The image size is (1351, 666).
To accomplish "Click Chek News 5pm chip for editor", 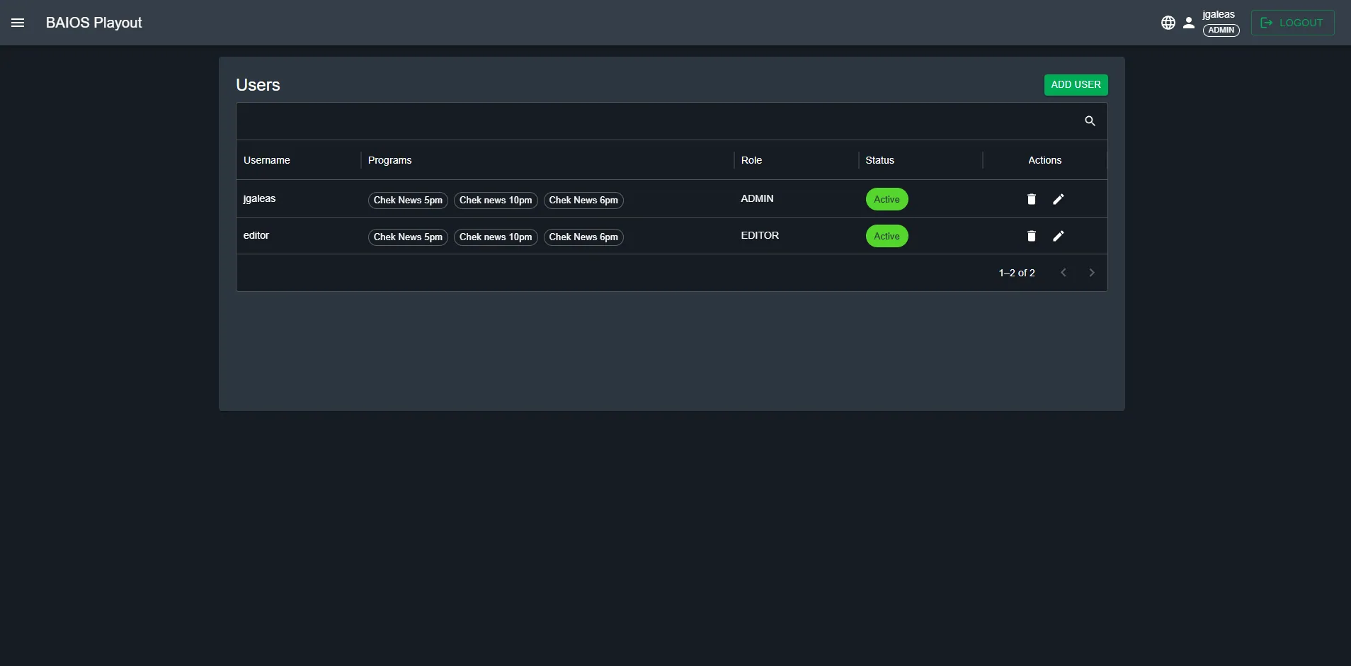I will (408, 237).
